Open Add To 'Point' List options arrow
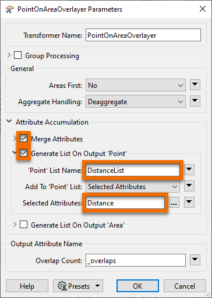 click(x=189, y=186)
